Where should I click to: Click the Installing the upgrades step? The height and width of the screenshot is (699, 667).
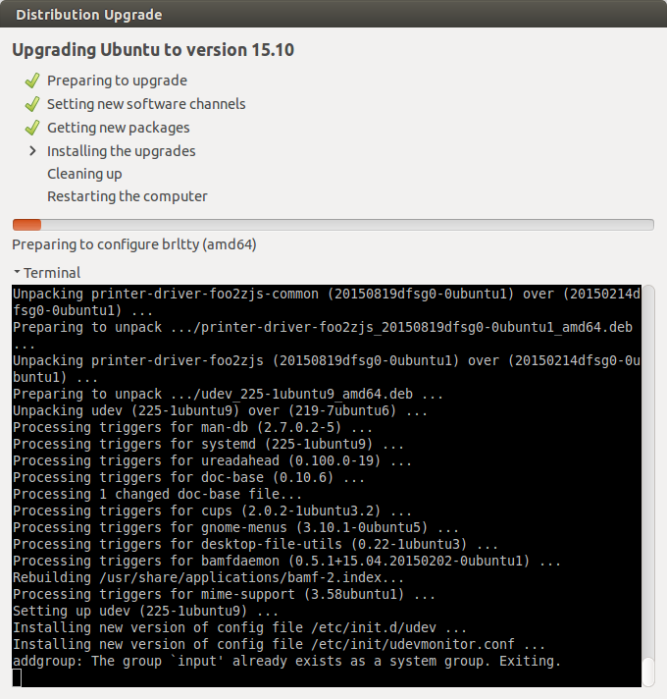click(122, 151)
